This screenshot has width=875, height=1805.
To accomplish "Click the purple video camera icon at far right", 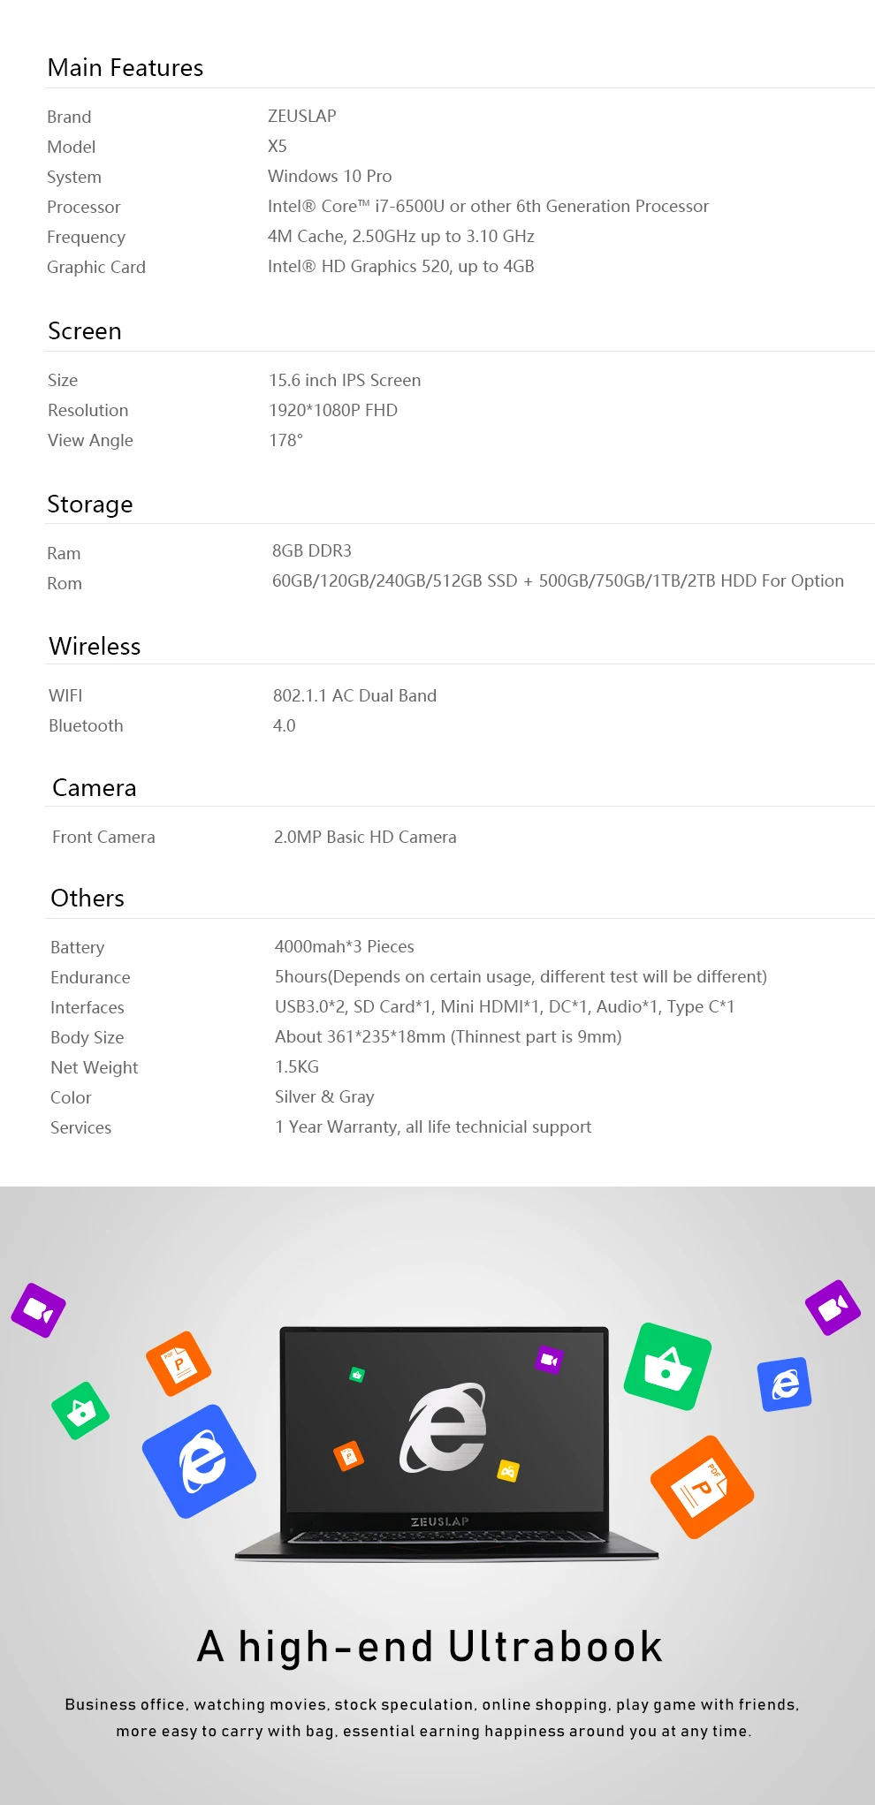I will [x=833, y=1308].
